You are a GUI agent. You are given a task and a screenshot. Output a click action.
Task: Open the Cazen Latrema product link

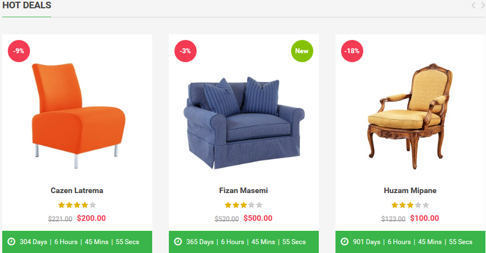(x=77, y=190)
